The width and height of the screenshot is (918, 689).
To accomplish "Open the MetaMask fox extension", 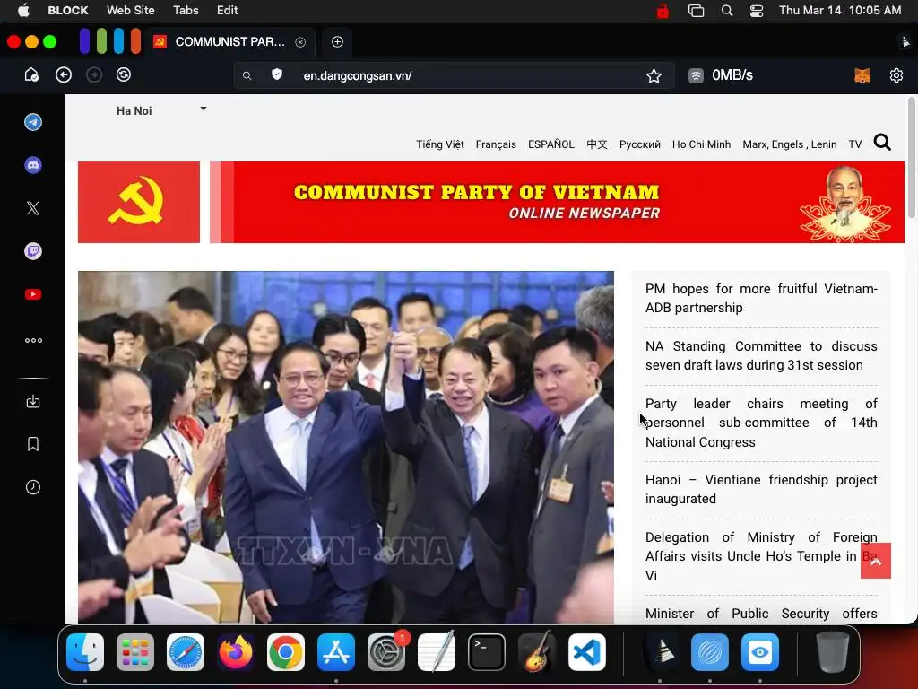I will click(862, 75).
